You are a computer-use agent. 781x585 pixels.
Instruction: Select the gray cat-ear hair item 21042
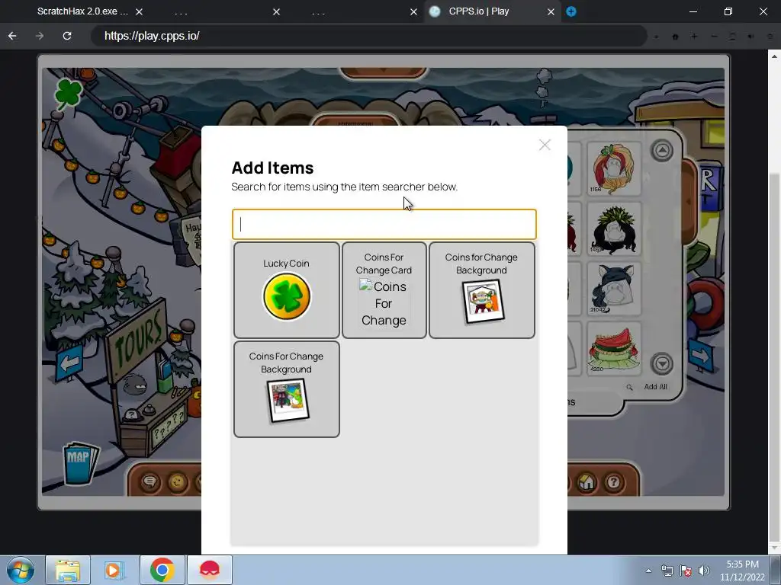[x=614, y=289]
